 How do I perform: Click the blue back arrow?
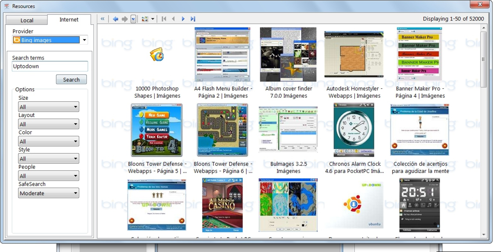(116, 19)
